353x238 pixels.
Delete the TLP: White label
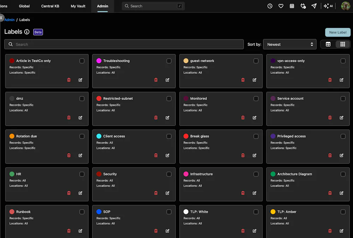tap(243, 231)
